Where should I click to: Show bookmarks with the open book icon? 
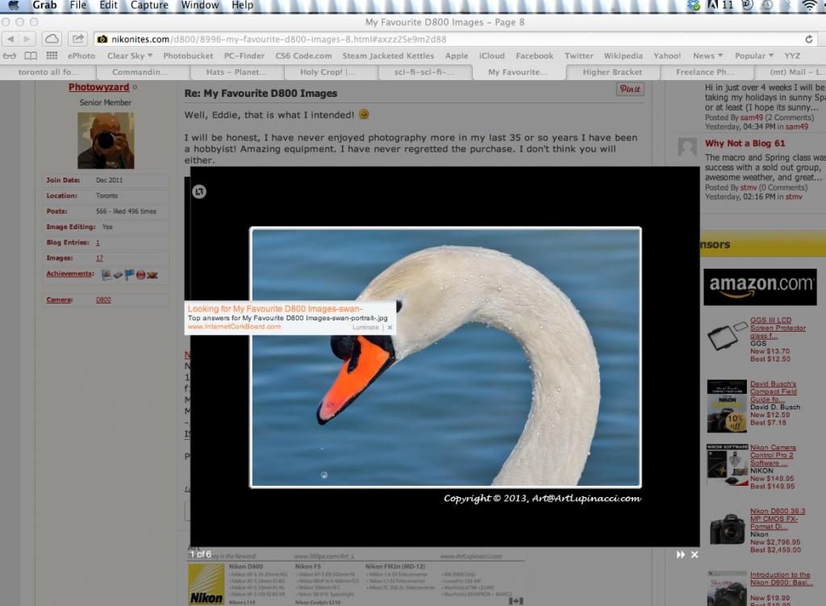(31, 56)
